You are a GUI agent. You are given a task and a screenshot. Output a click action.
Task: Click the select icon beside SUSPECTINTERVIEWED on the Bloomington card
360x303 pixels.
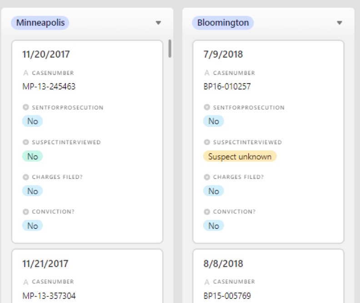click(x=207, y=142)
